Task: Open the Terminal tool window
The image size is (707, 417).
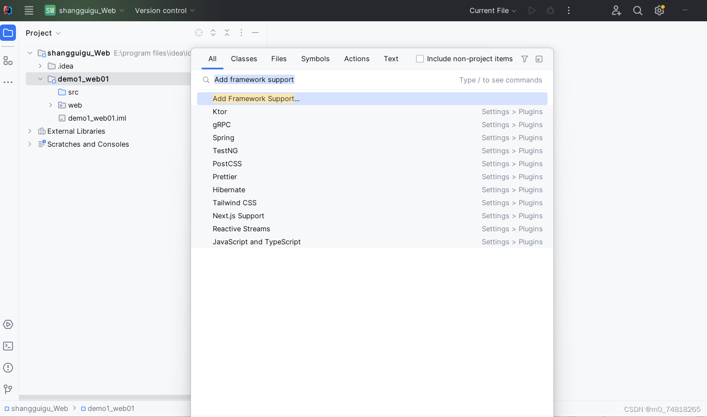Action: pyautogui.click(x=8, y=346)
